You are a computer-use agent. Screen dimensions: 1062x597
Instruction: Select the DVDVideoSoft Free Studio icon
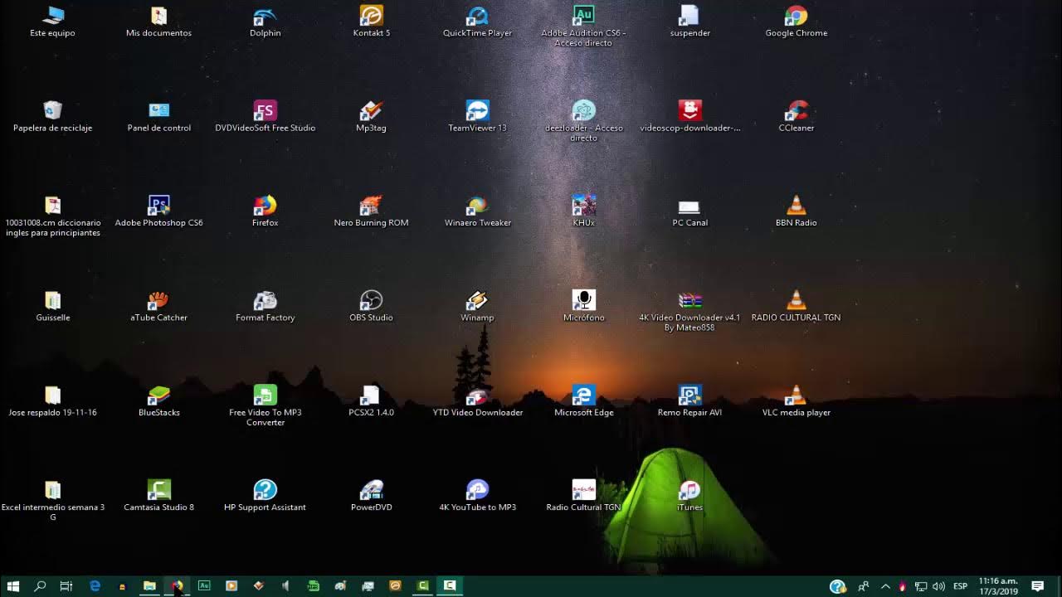pyautogui.click(x=265, y=117)
